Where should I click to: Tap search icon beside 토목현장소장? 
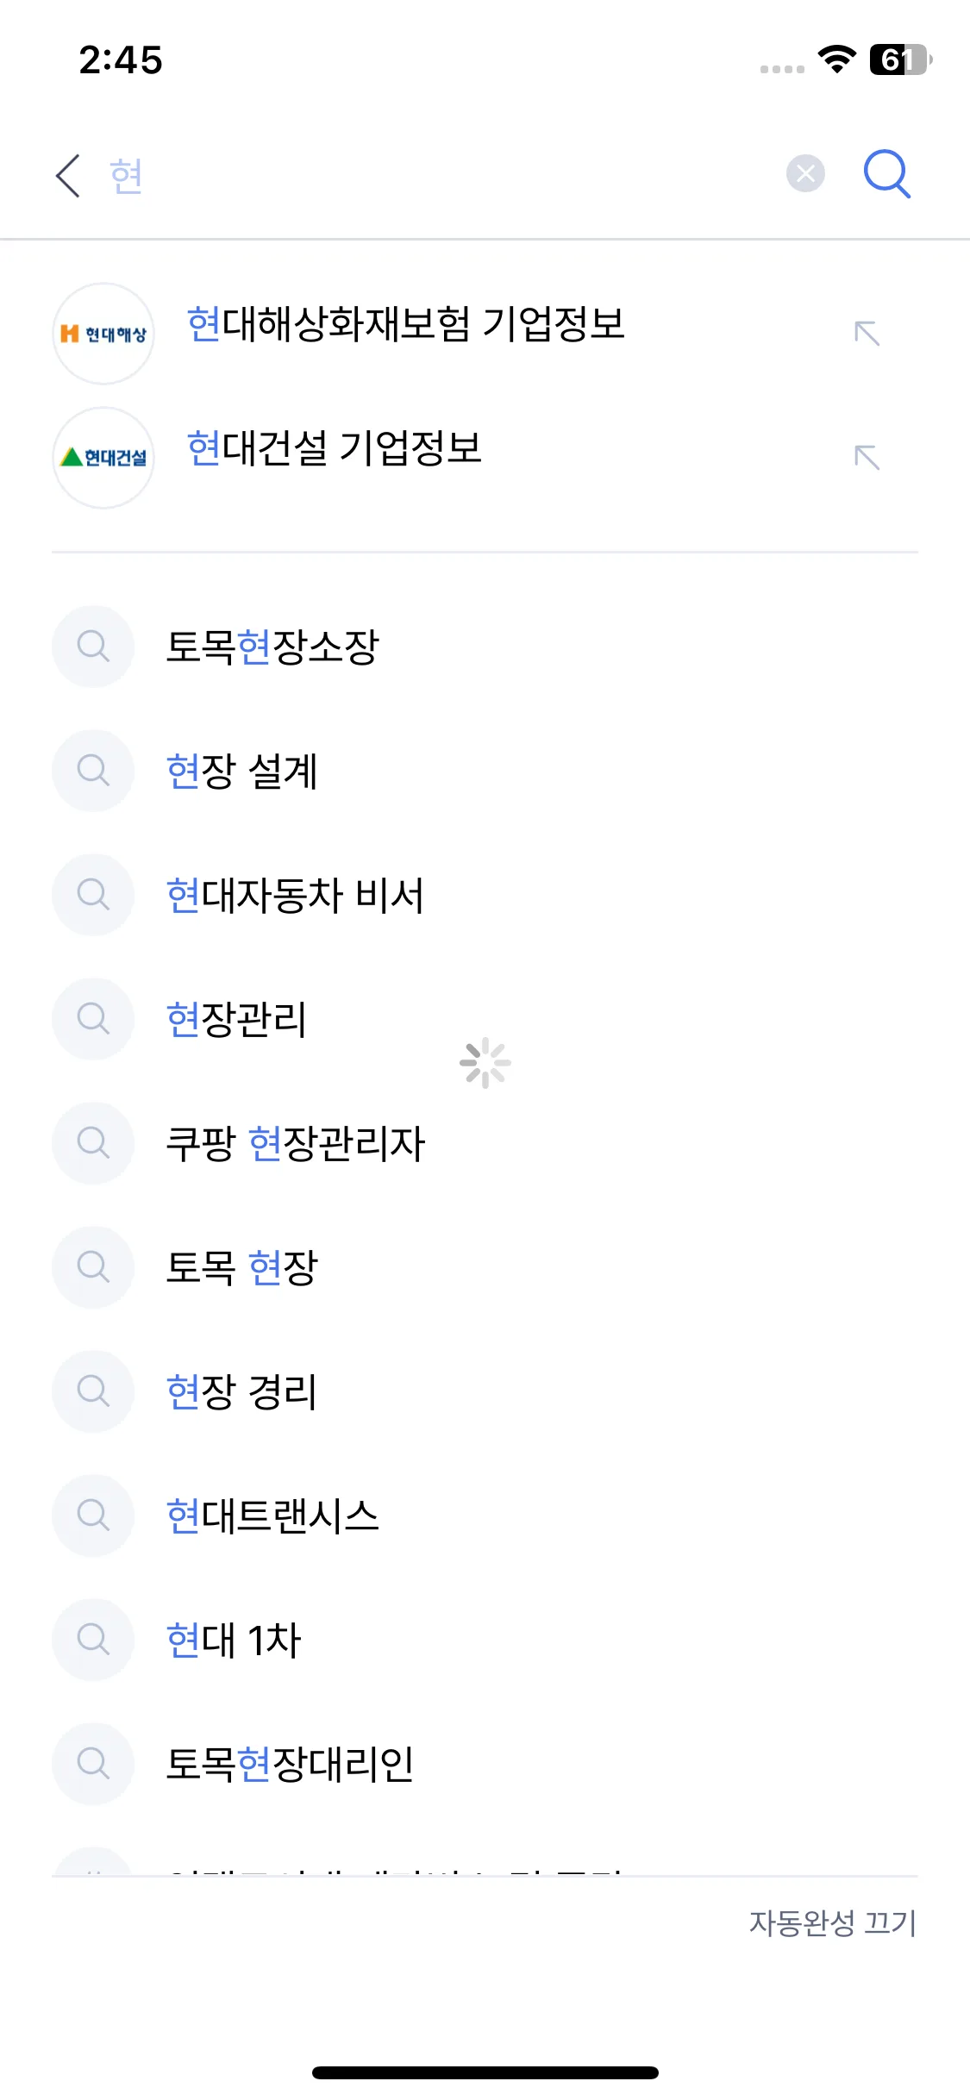(93, 647)
